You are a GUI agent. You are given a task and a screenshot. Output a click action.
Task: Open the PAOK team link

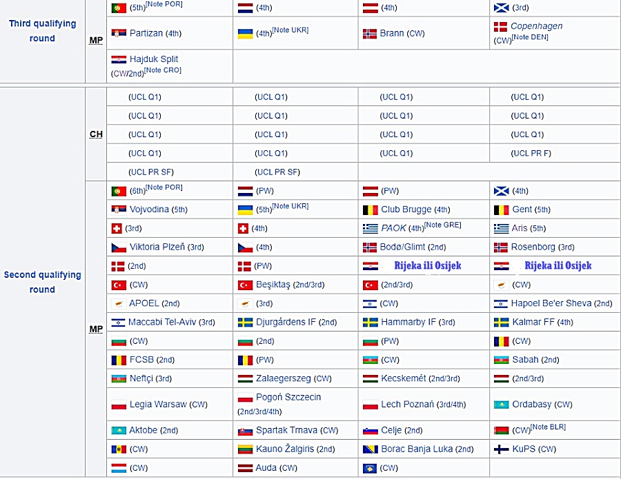coord(393,228)
